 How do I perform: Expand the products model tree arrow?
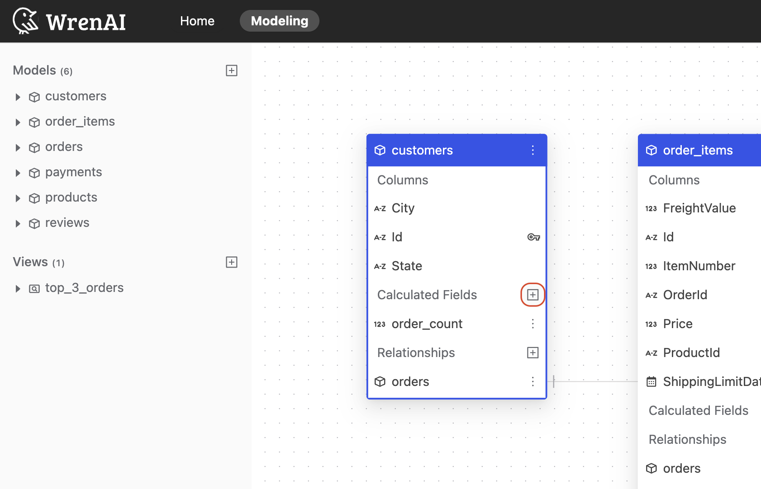[18, 198]
